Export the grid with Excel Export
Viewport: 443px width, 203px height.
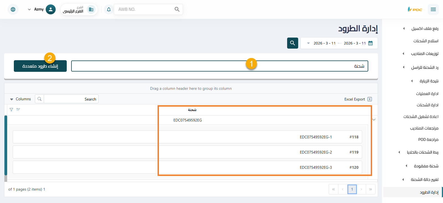pos(358,99)
